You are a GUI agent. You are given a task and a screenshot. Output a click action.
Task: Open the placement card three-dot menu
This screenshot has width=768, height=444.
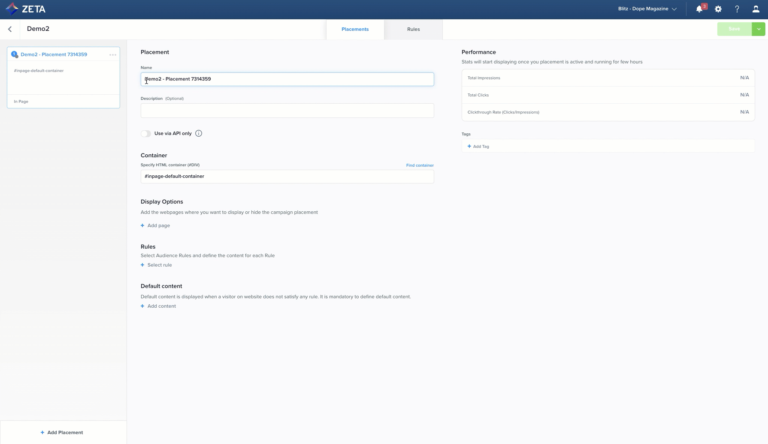click(x=112, y=55)
